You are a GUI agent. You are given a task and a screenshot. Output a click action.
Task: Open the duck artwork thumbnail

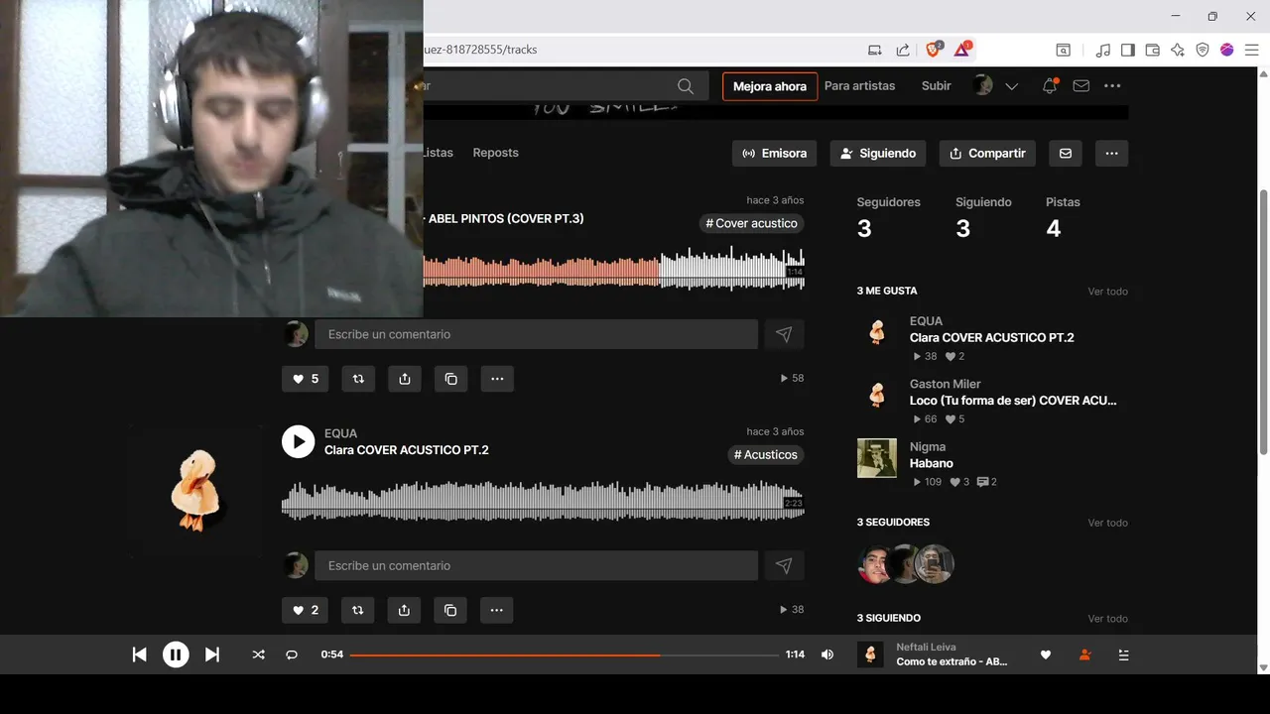(x=195, y=491)
